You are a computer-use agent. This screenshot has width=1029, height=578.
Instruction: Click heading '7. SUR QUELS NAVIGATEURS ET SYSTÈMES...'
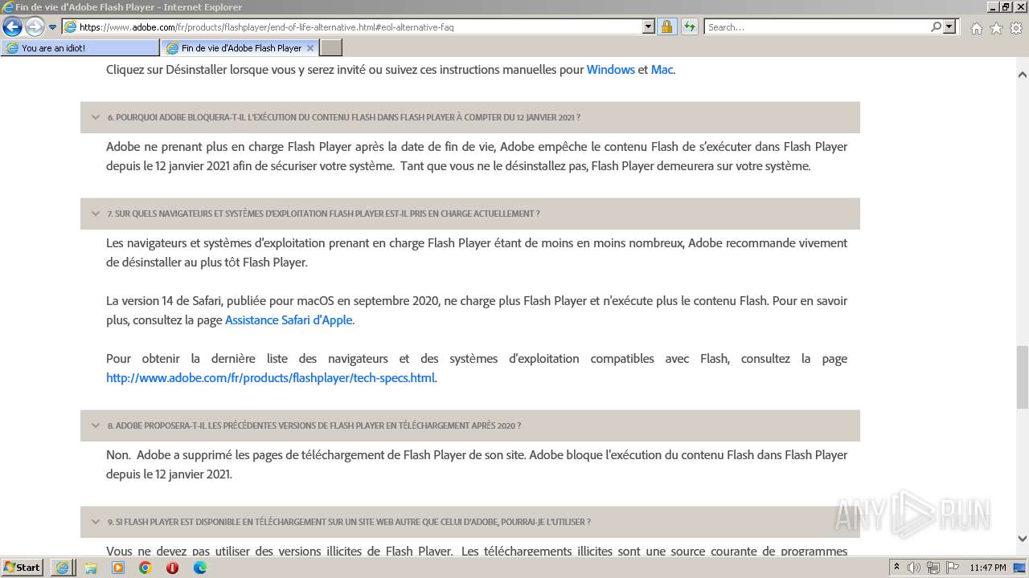324,214
